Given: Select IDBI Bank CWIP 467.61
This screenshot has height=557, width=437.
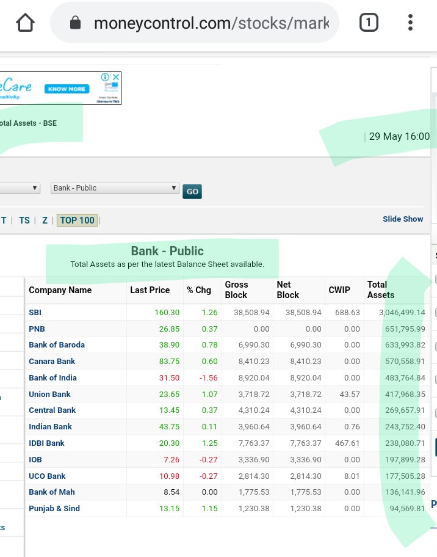Looking at the screenshot, I should click(x=347, y=443).
